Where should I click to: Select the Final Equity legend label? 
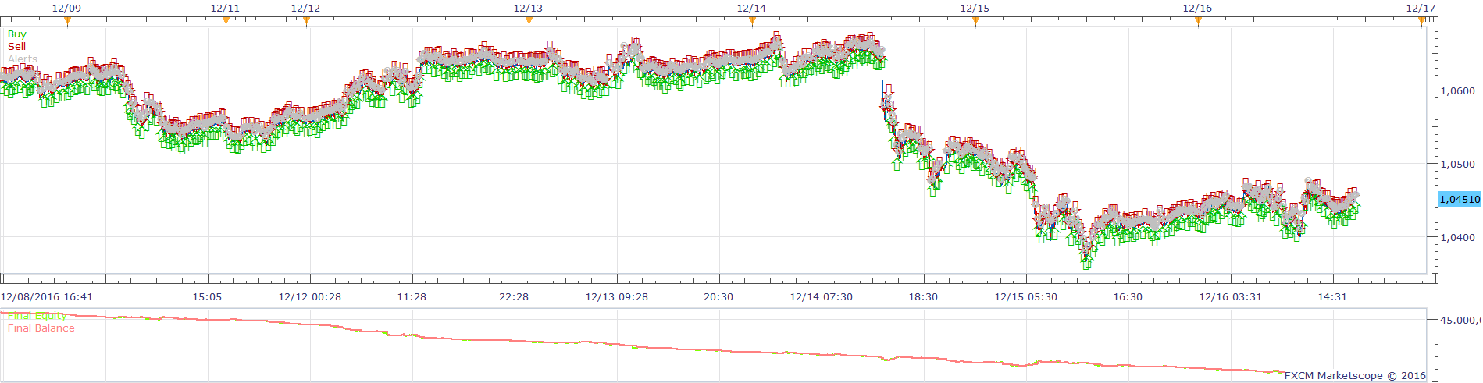(x=37, y=316)
